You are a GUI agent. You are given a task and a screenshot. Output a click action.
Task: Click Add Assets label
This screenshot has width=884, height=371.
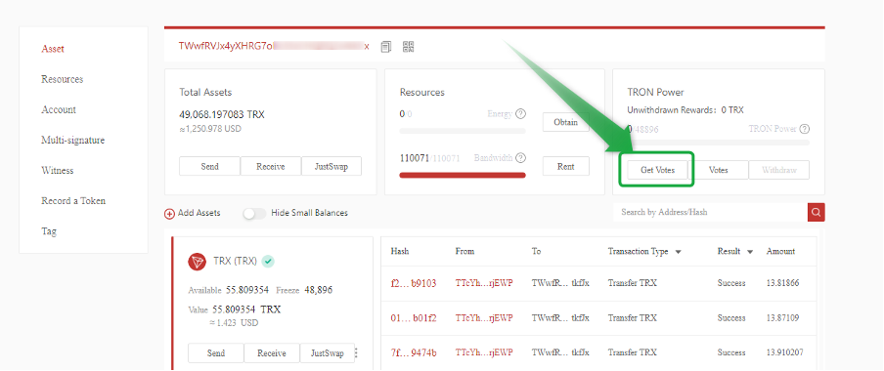pos(199,214)
